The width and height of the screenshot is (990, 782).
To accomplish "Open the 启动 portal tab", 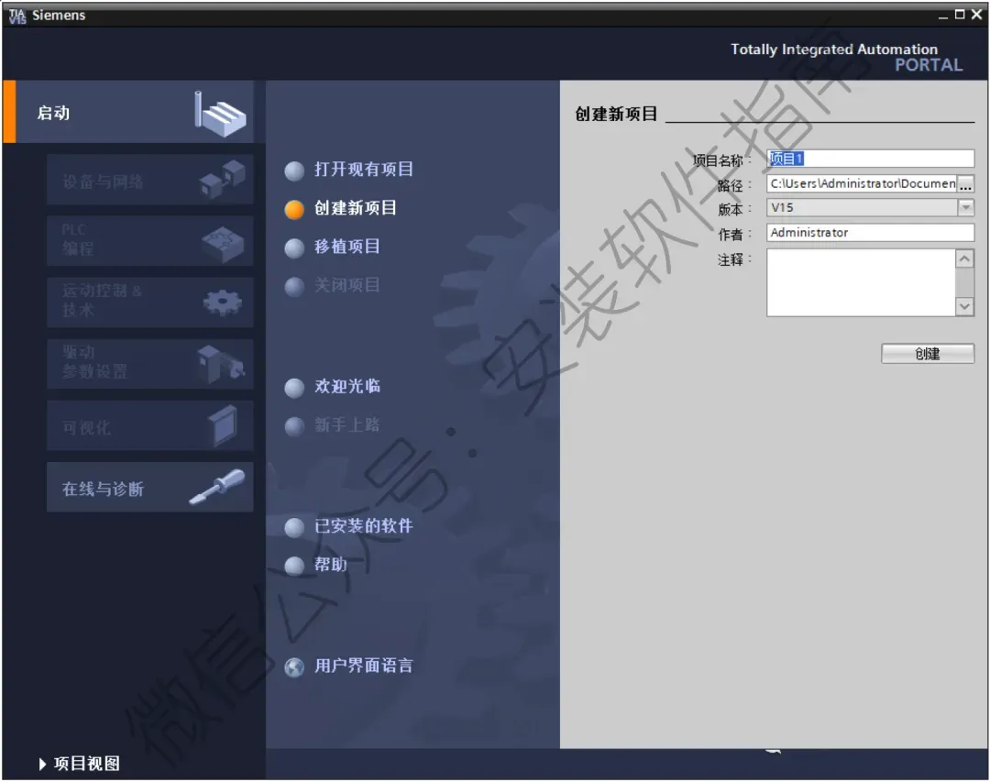I will 129,112.
